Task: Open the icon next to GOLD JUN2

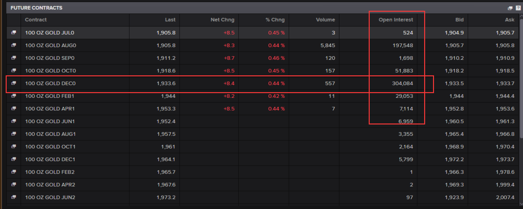Action: coord(14,197)
